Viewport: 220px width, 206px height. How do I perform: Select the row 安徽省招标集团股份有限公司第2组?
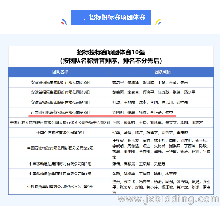coord(111,82)
